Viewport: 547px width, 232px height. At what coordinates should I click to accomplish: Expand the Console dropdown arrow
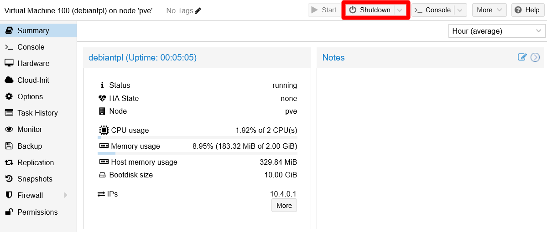460,10
